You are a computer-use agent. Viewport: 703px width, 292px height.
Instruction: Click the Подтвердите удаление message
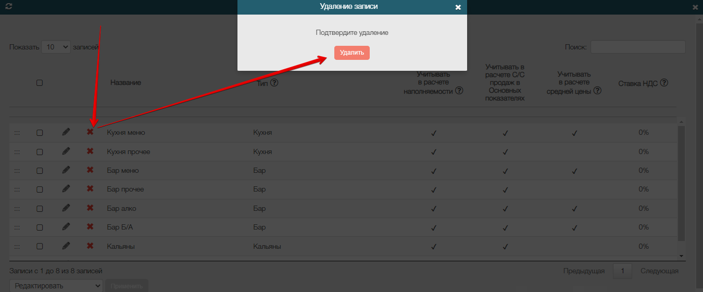(x=352, y=32)
